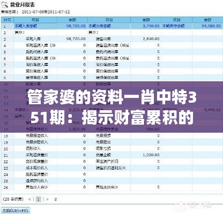Go to next page using right arrow

[x=48, y=199]
